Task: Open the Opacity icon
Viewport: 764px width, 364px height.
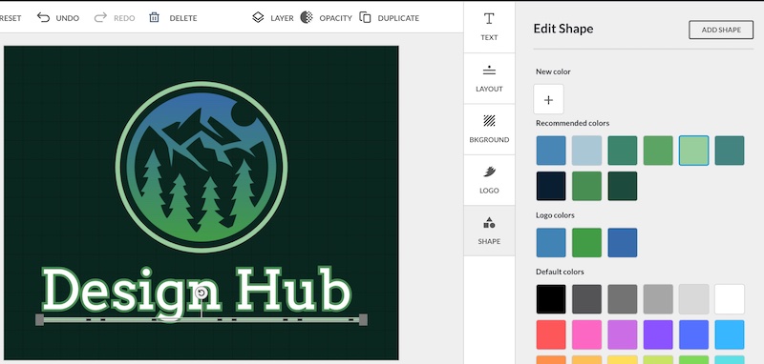Action: tap(307, 17)
